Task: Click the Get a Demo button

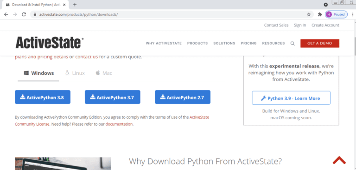Action: 320,43
